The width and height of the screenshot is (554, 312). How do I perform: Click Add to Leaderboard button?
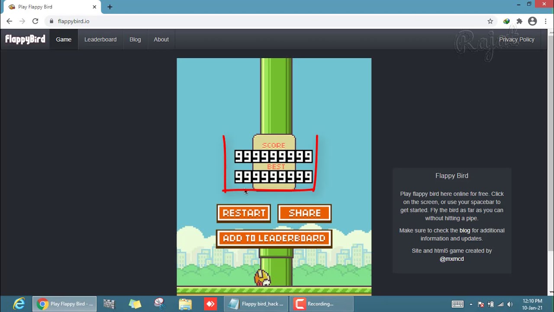click(274, 238)
